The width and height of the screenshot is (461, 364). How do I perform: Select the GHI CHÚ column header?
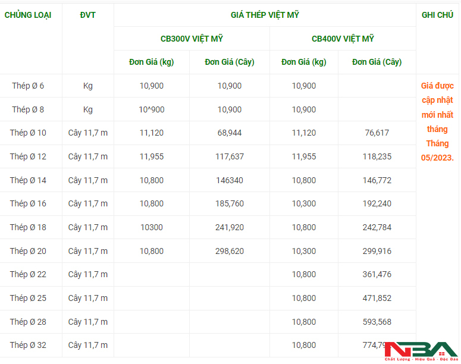click(437, 15)
